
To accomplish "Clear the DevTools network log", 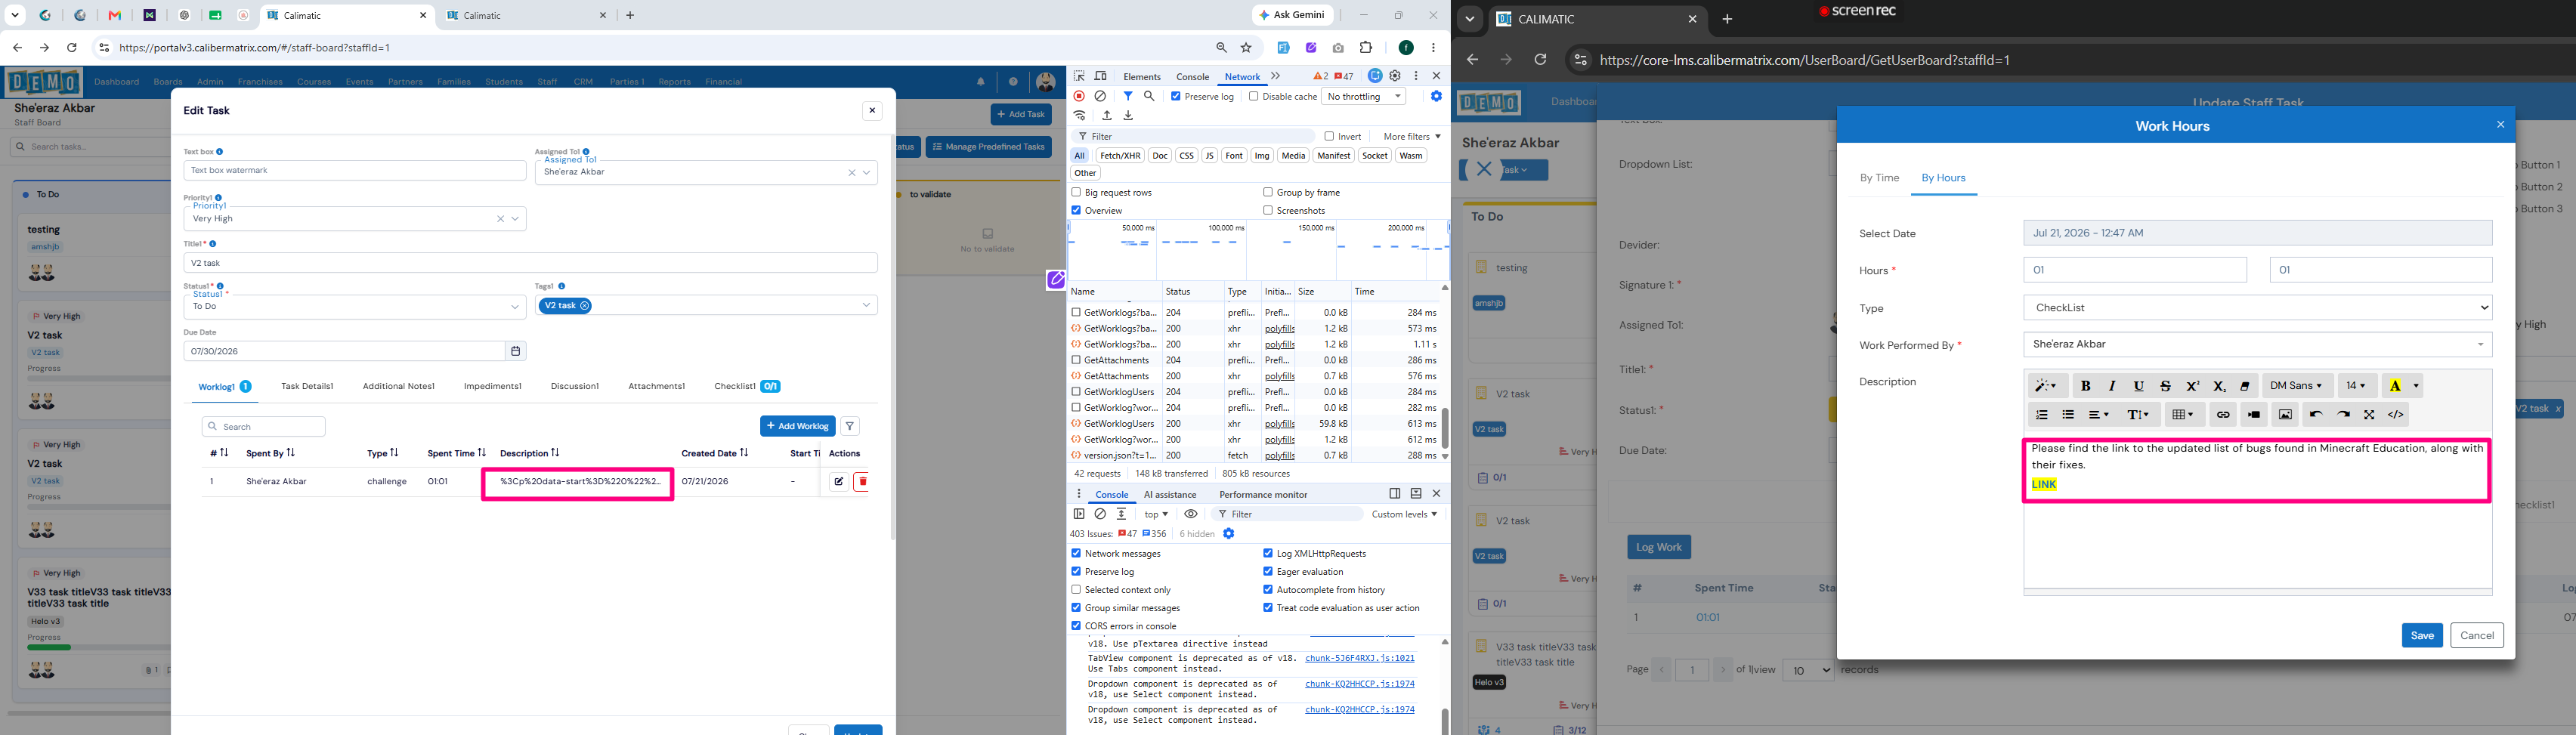I will click(1100, 96).
